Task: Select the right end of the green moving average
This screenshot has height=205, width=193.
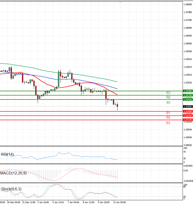Action: (117, 82)
